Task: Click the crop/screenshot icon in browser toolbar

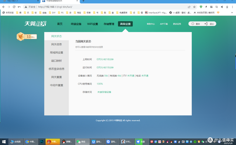Action: pos(216,7)
